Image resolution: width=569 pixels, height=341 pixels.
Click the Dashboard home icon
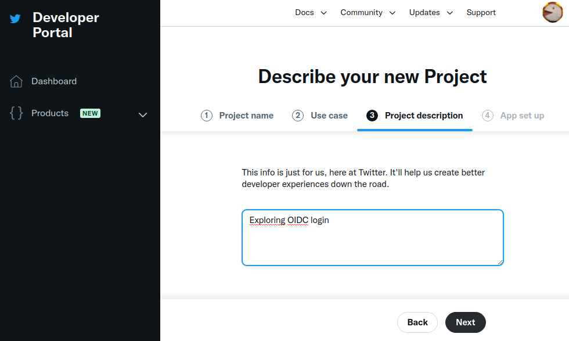click(x=16, y=81)
